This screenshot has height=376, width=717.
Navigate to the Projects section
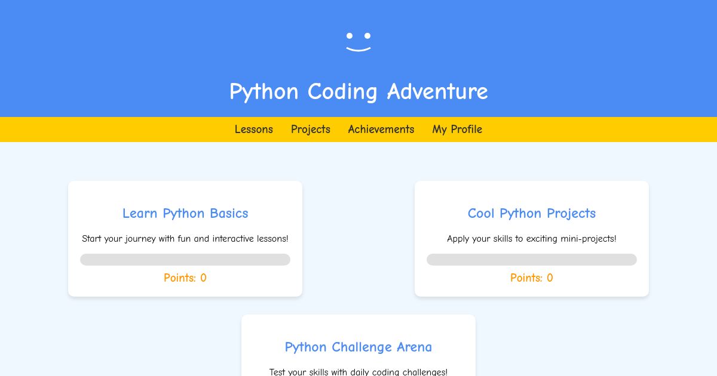pos(311,130)
